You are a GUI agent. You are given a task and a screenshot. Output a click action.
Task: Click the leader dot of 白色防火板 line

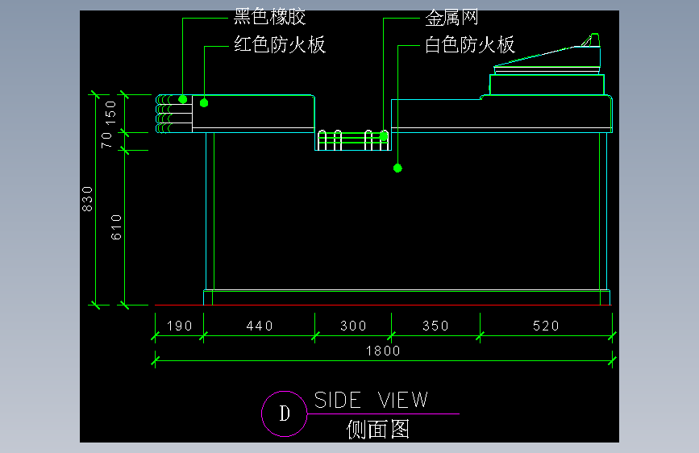click(x=397, y=168)
